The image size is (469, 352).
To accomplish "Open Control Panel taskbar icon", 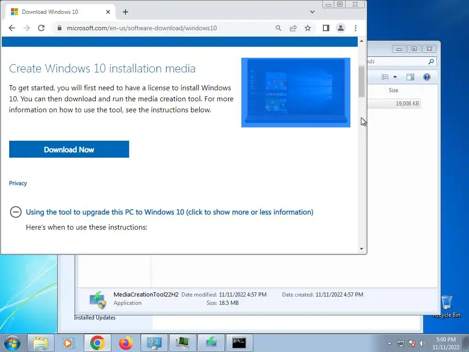I will 154,343.
